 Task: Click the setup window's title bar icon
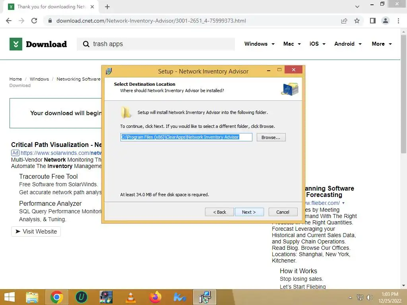pos(109,71)
